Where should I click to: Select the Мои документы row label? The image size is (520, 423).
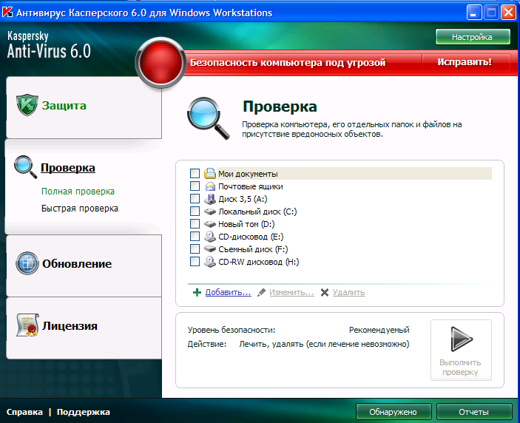pyautogui.click(x=248, y=174)
